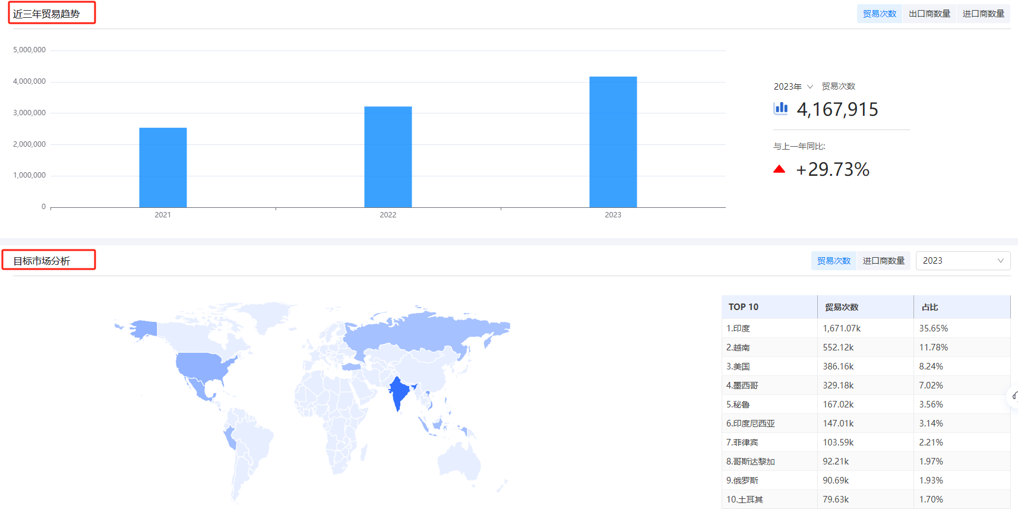The height and width of the screenshot is (509, 1018).
Task: Click the 占比 column header
Action: click(930, 307)
